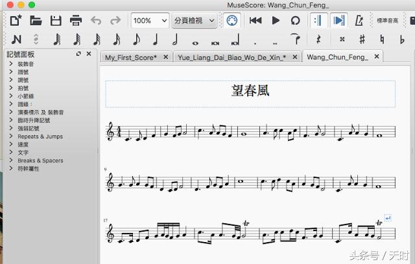
Task: Toggle note input mode with the N icon
Action: pos(16,39)
